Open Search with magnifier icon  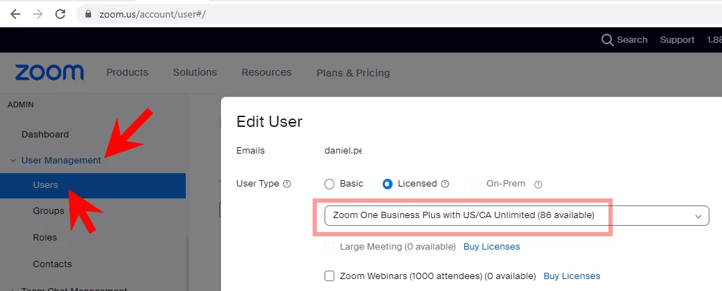point(625,39)
